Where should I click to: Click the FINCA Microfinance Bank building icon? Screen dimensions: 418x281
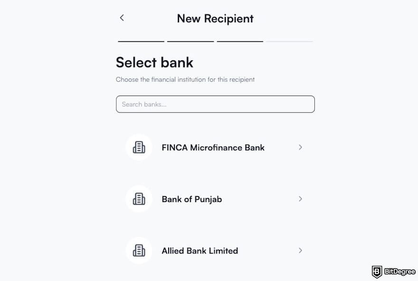click(139, 147)
